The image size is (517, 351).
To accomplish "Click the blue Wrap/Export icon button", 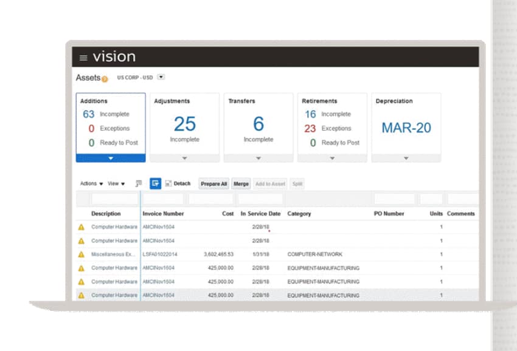I will click(155, 183).
